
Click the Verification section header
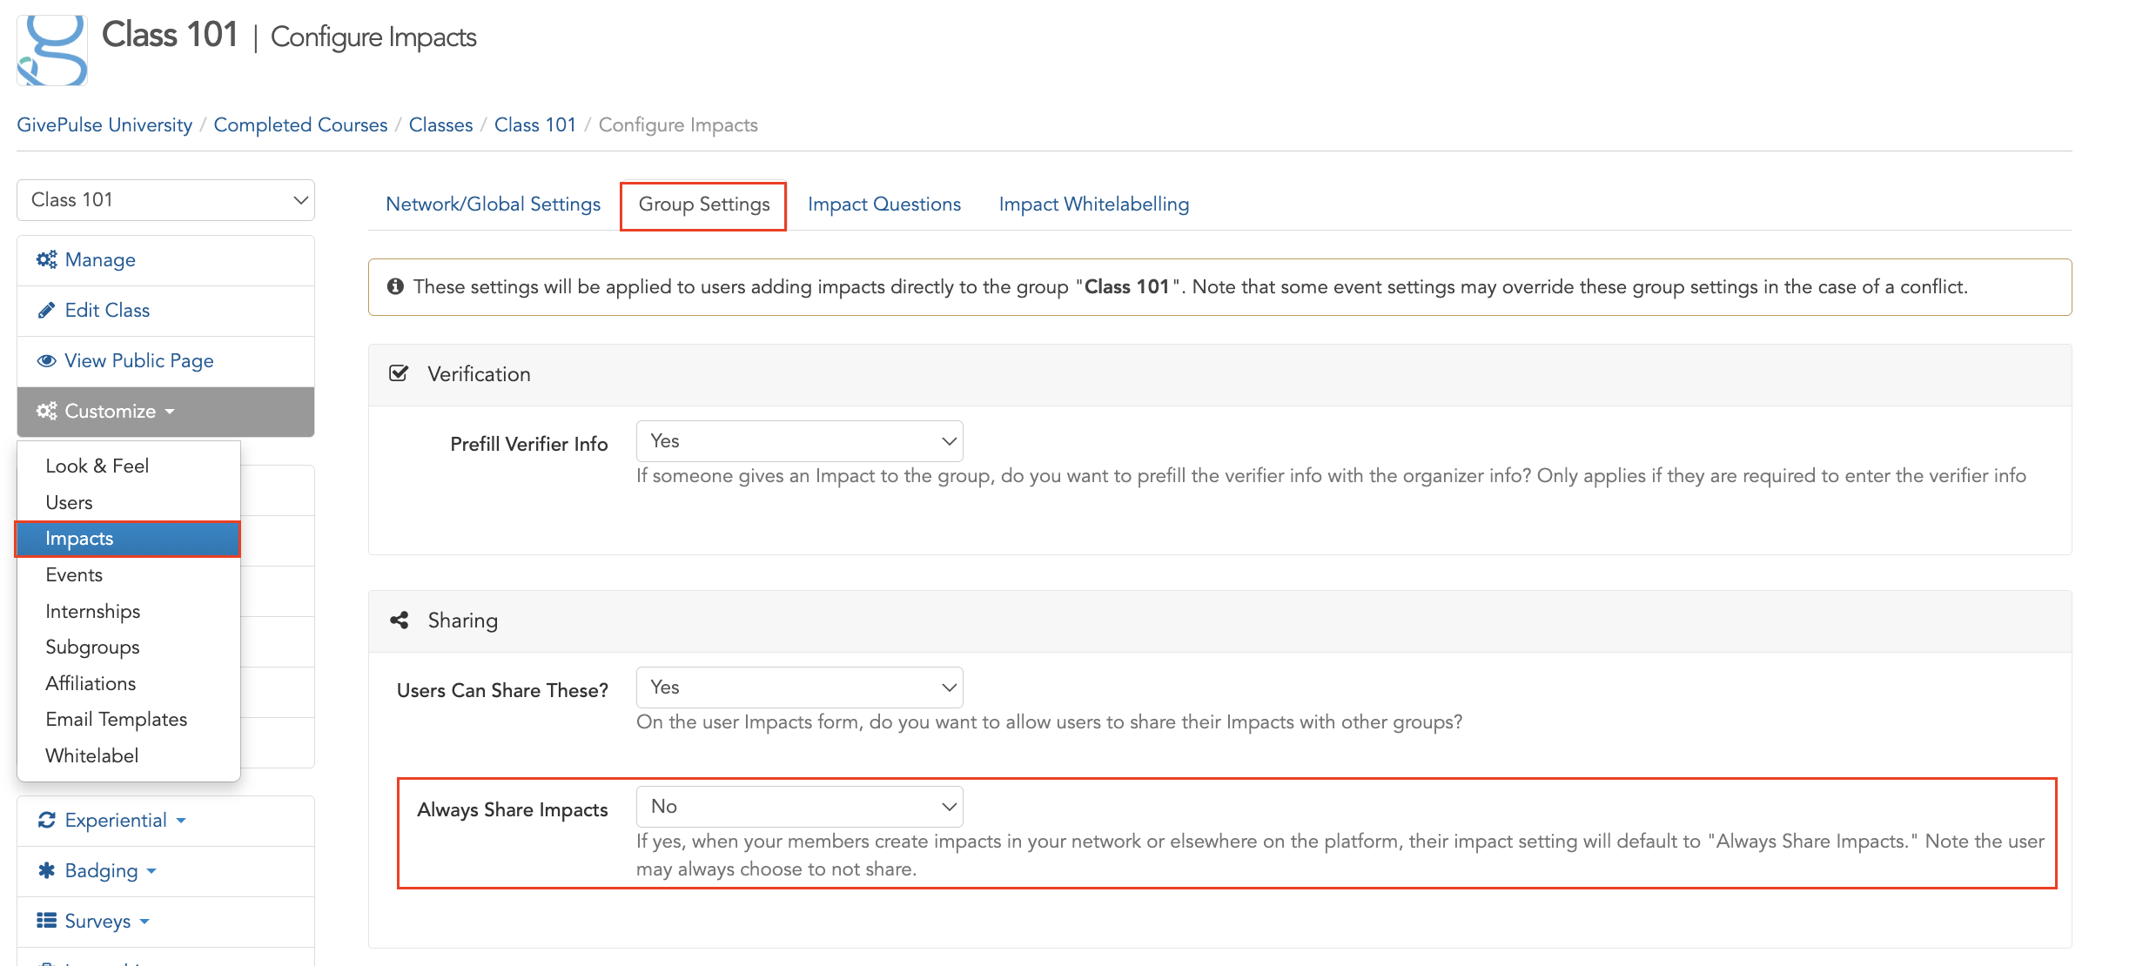click(x=1219, y=374)
